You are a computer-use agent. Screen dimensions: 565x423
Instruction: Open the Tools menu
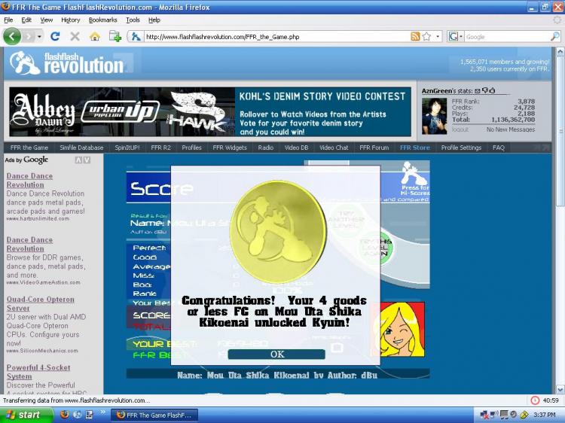tap(133, 20)
